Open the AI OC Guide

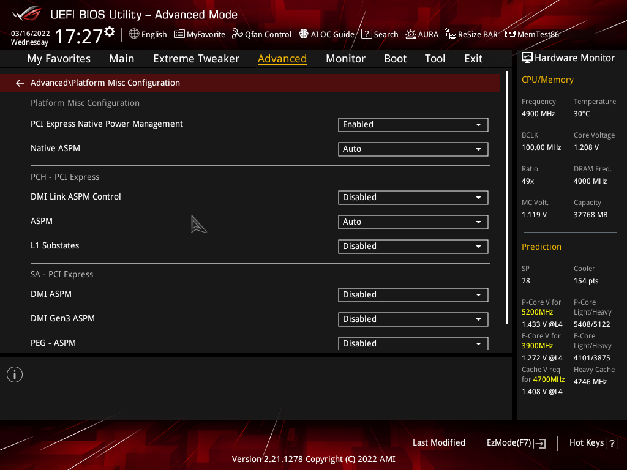(x=326, y=34)
